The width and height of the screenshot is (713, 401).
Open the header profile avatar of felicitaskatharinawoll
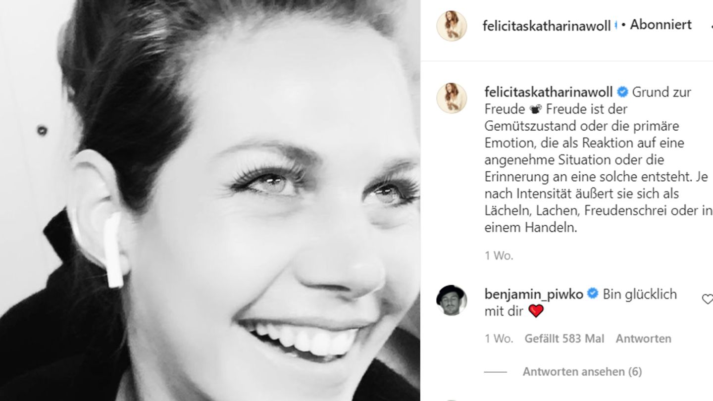tap(452, 26)
